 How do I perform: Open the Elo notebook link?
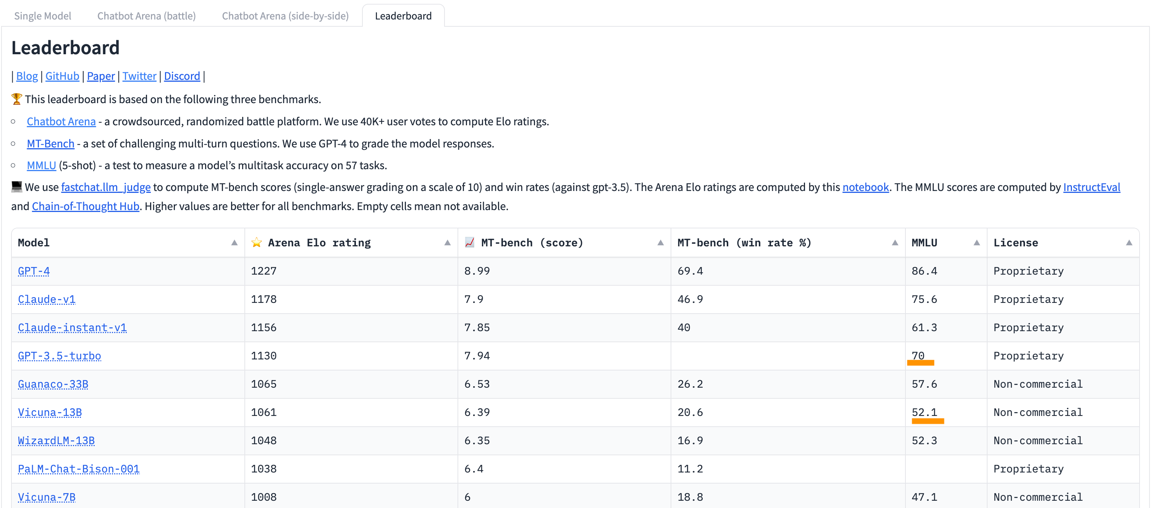click(x=865, y=187)
